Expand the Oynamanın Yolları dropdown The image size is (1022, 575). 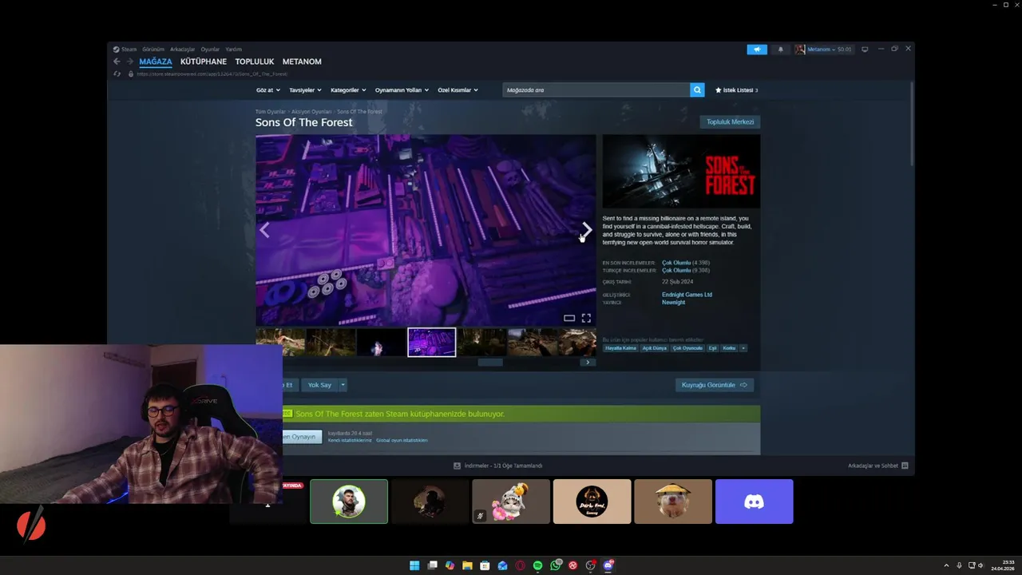pyautogui.click(x=402, y=90)
